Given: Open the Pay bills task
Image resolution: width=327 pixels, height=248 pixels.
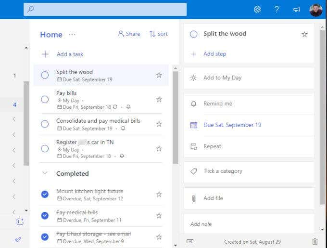Looking at the screenshot, I should pyautogui.click(x=100, y=100).
